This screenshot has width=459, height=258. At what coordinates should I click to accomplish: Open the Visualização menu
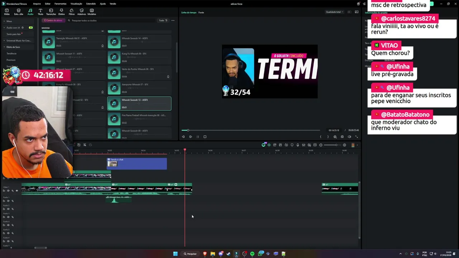76,4
